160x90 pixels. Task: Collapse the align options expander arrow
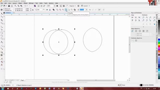[143, 27]
